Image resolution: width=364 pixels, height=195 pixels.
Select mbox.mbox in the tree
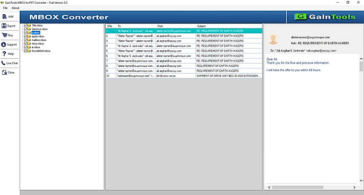[38, 43]
